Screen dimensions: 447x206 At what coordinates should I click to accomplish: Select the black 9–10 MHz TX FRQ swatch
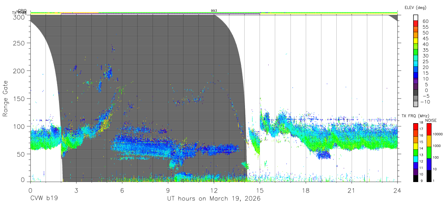(x=416, y=178)
